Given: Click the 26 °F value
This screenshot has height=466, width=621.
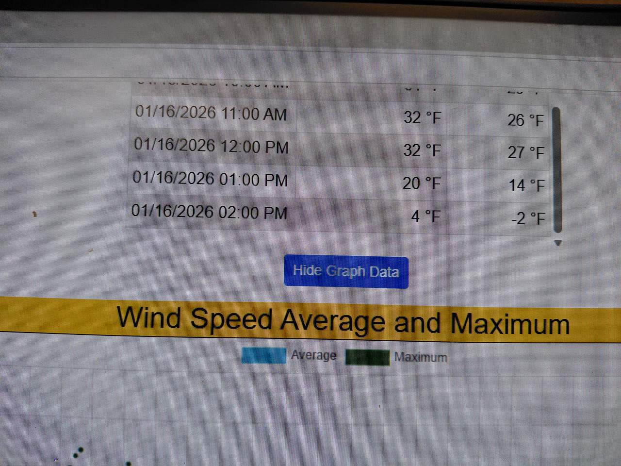Looking at the screenshot, I should 525,120.
